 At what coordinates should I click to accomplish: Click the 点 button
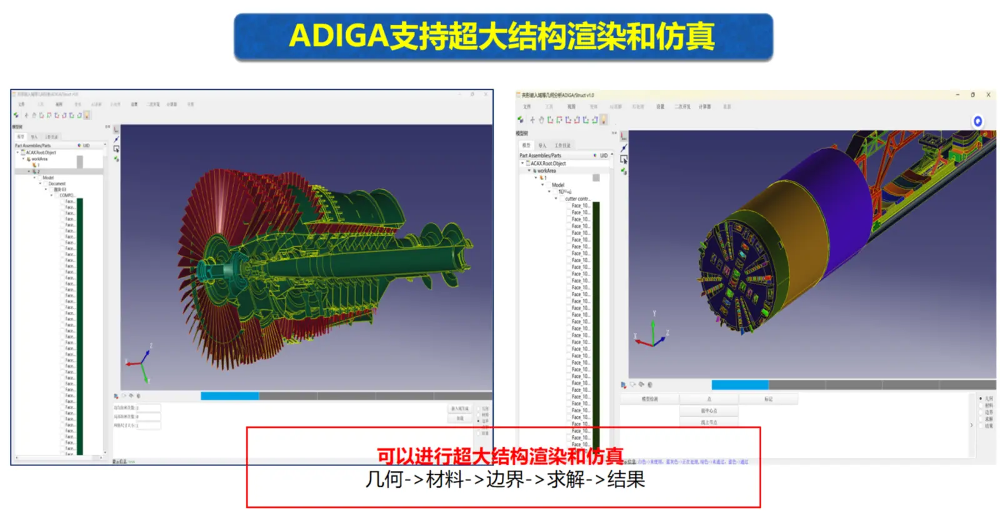[x=709, y=399]
